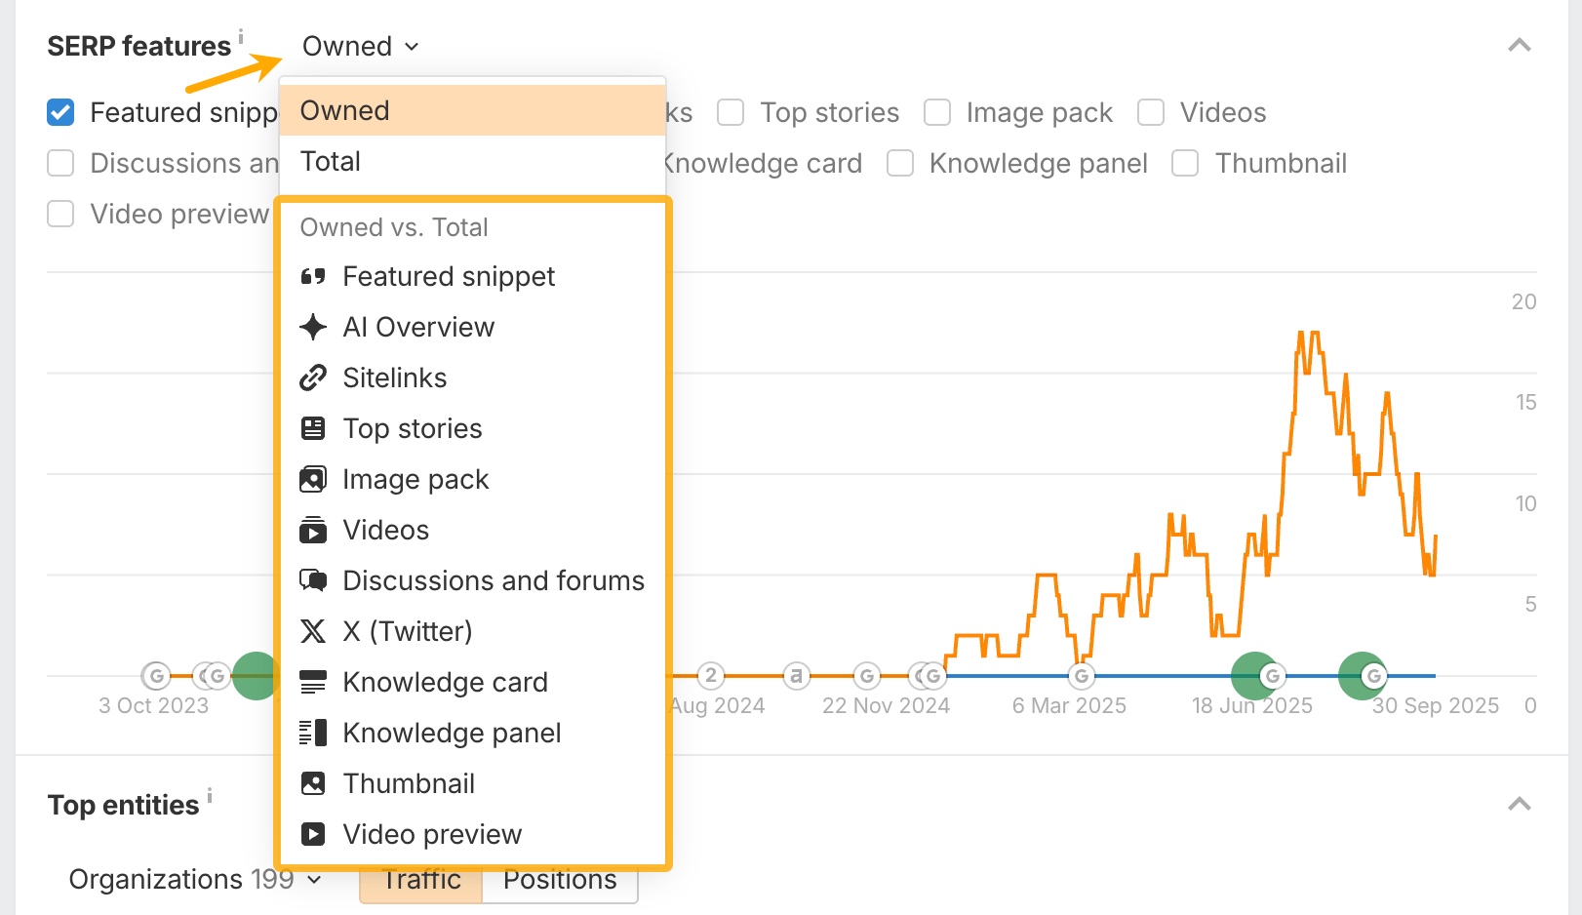
Task: Click the X (Twitter) logo icon
Action: coord(313,632)
